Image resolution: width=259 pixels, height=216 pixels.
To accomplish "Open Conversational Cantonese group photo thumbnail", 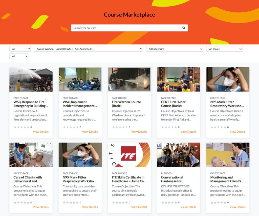I will pyautogui.click(x=179, y=155).
